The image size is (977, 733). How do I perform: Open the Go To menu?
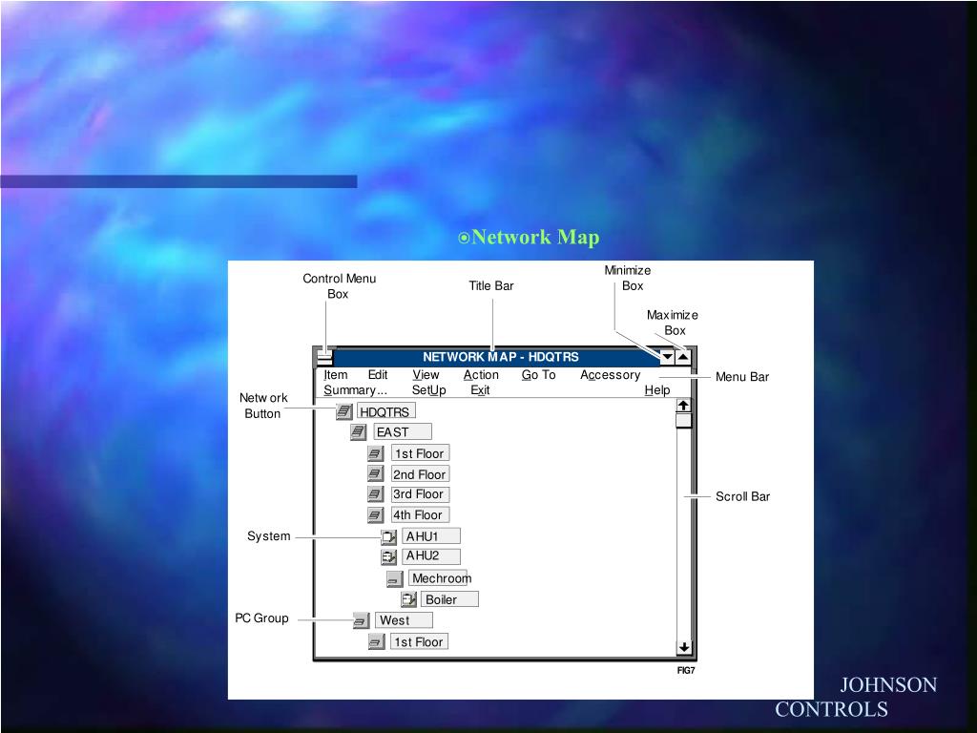538,374
